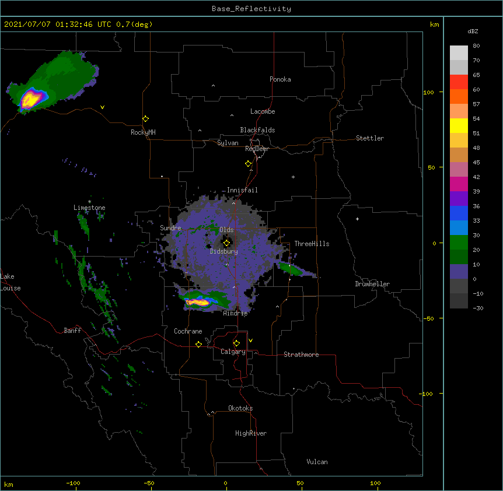503x491 pixels.
Task: Click the yellow diamond marker near RockyMH
Action: 145,119
